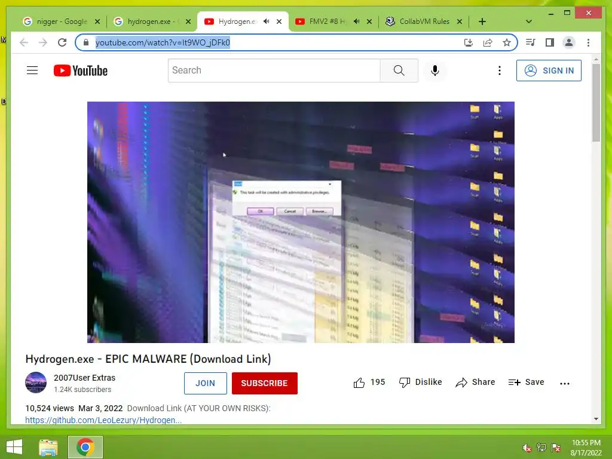This screenshot has height=459, width=612.
Task: Close the CollabVM Rules tab
Action: point(460,22)
